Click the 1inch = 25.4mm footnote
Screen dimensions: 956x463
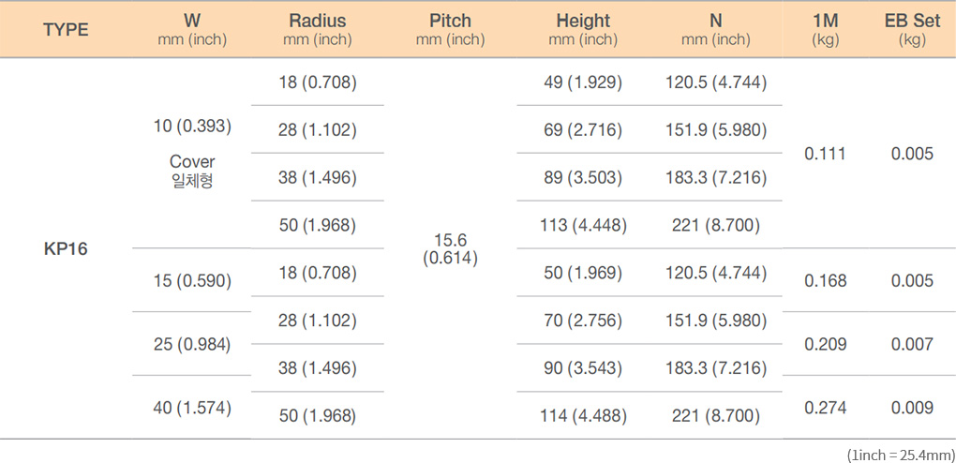pos(901,454)
